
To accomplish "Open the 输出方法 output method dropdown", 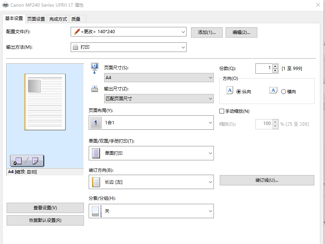I will 128,47.
